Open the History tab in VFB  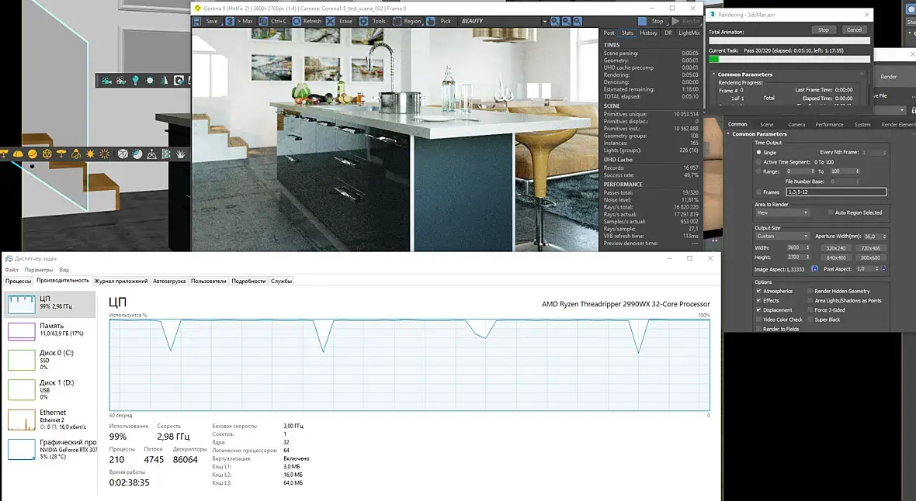(x=648, y=33)
